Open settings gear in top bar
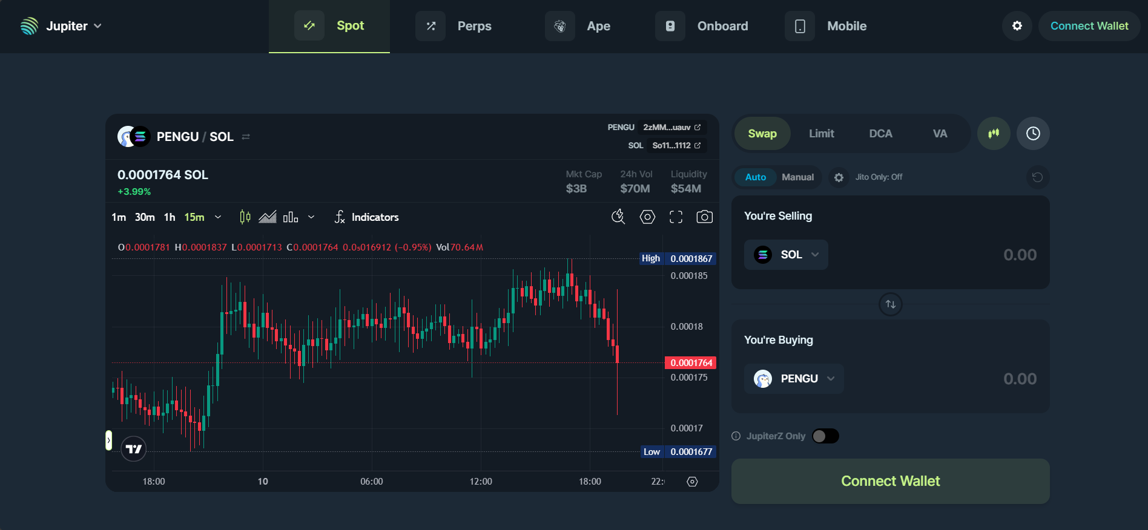 pyautogui.click(x=1017, y=26)
